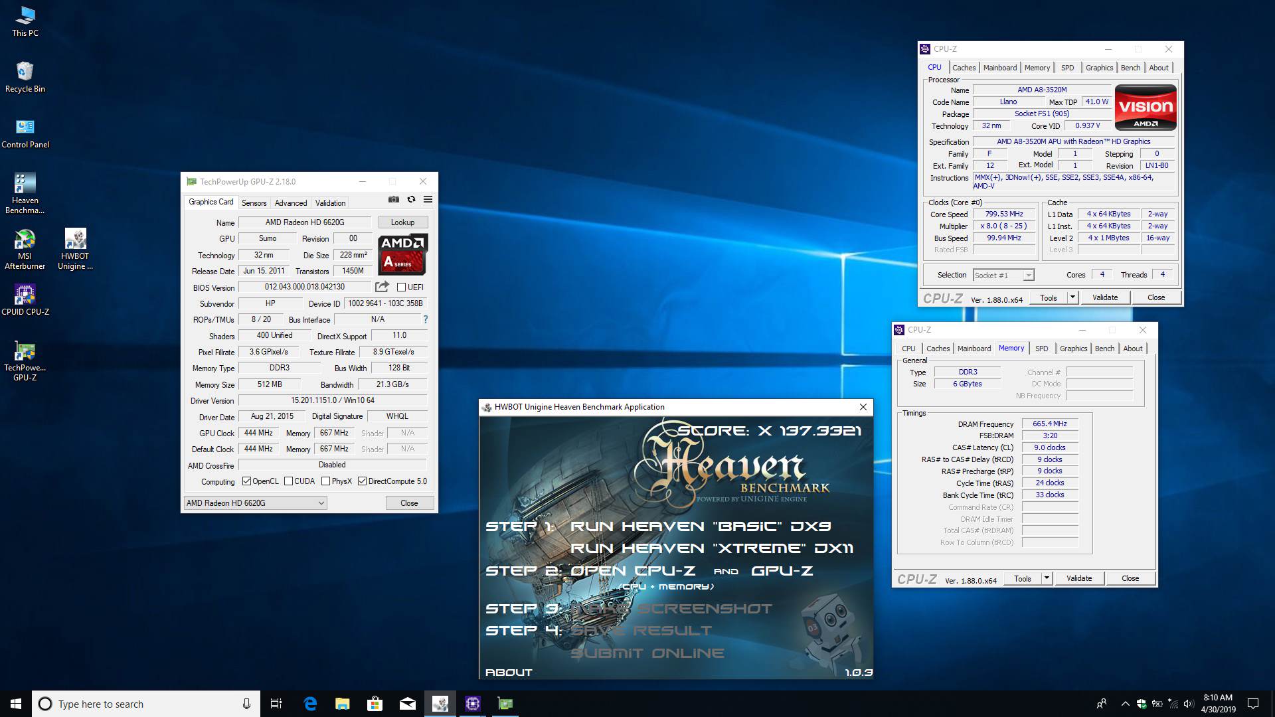Click Bus Interface question mark help
This screenshot has width=1275, height=717.
click(425, 319)
